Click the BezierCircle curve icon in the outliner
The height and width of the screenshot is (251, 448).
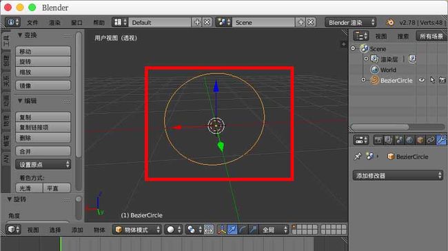pyautogui.click(x=374, y=80)
